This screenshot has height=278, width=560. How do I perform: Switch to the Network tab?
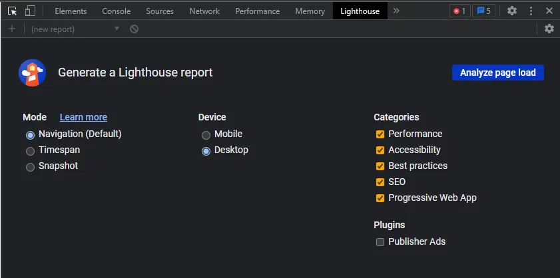pyautogui.click(x=204, y=11)
